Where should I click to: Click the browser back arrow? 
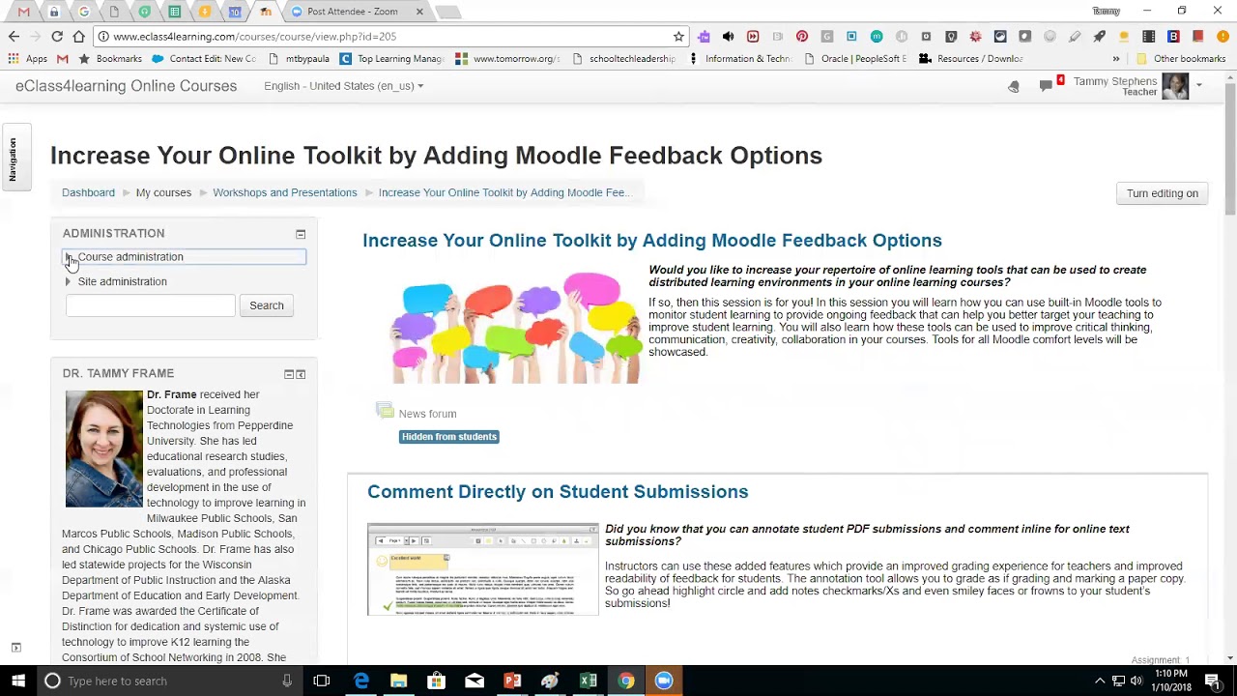pos(14,37)
